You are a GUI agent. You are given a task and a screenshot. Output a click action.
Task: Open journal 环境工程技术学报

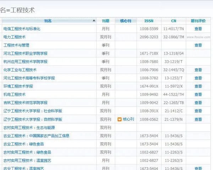tap(18, 86)
